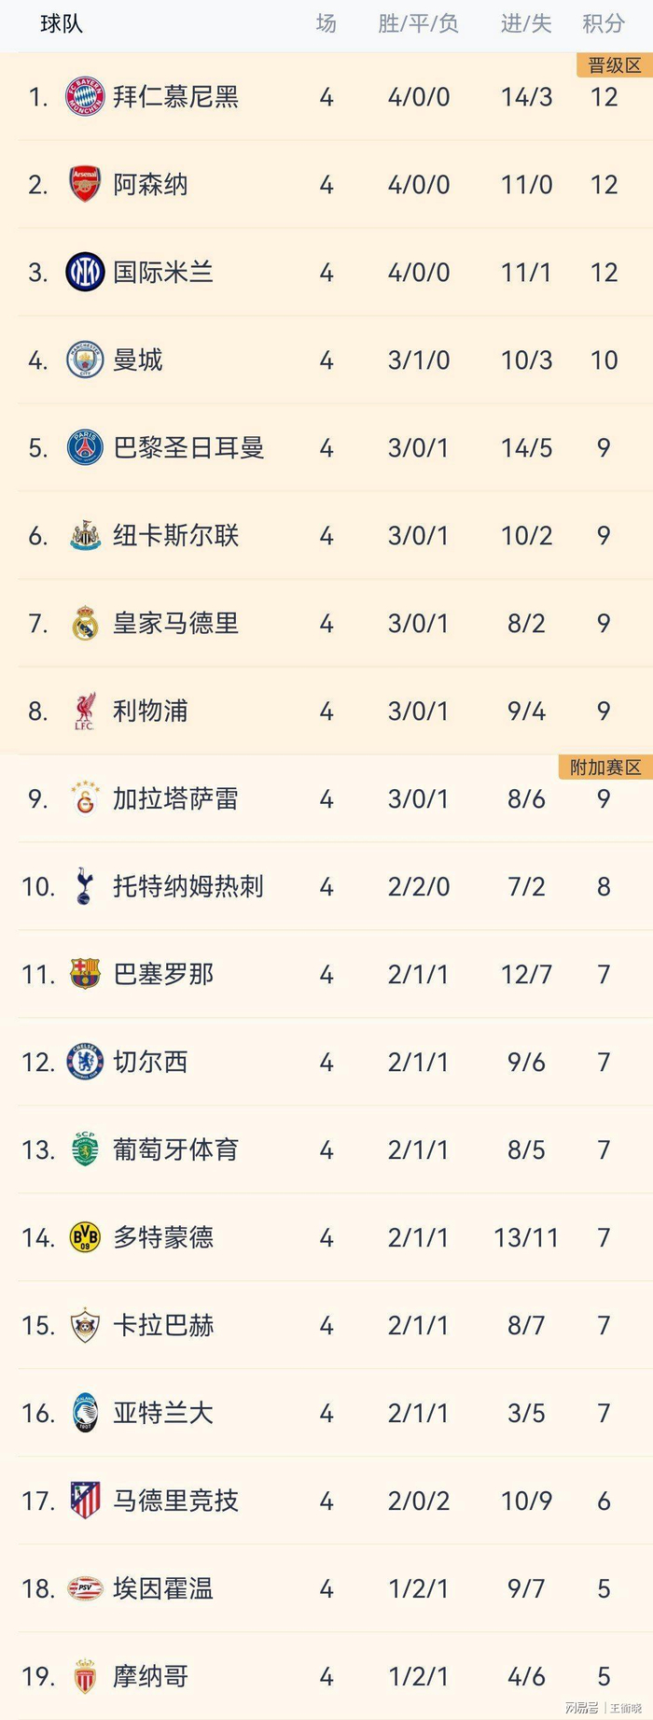Click the Liverpool LFC logo
The height and width of the screenshot is (1720, 653).
[85, 712]
